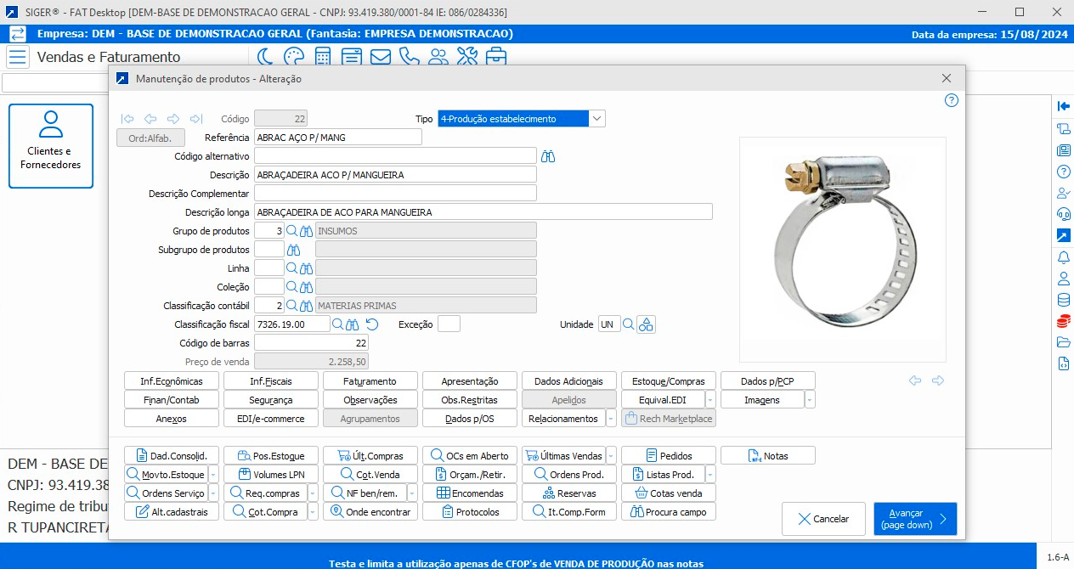Click the notification bell in right sidebar

click(x=1063, y=257)
